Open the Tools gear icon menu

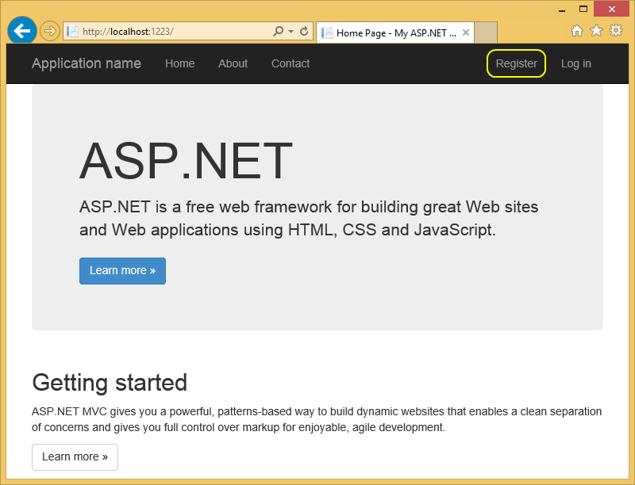tap(615, 31)
